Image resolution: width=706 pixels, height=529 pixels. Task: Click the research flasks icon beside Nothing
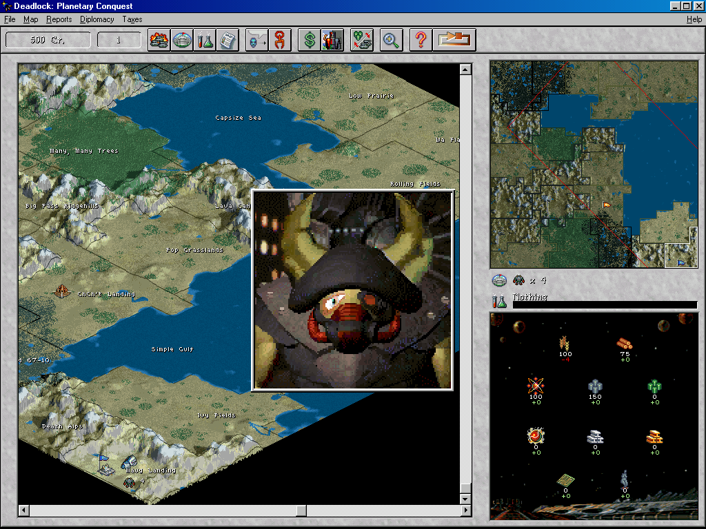[499, 300]
